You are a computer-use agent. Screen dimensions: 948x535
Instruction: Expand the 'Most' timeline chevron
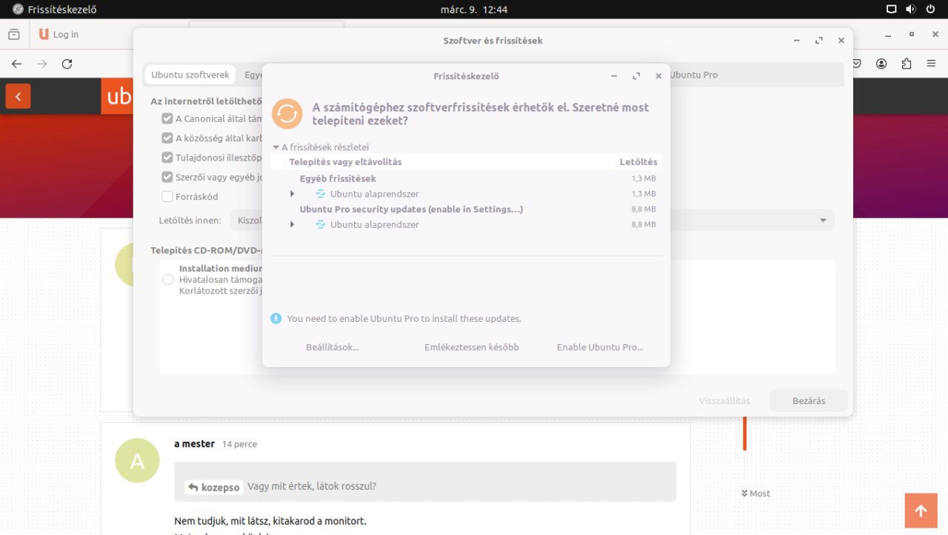coord(744,494)
